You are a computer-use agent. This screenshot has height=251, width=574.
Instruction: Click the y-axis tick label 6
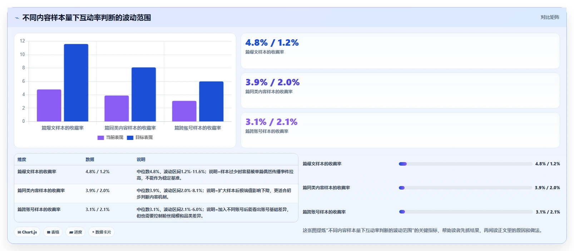pos(24,81)
